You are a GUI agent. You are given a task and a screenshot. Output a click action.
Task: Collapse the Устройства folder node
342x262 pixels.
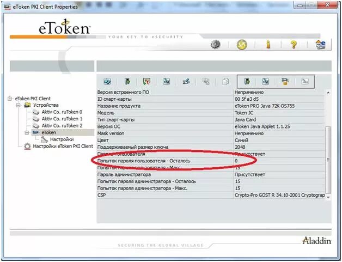pyautogui.click(x=19, y=105)
